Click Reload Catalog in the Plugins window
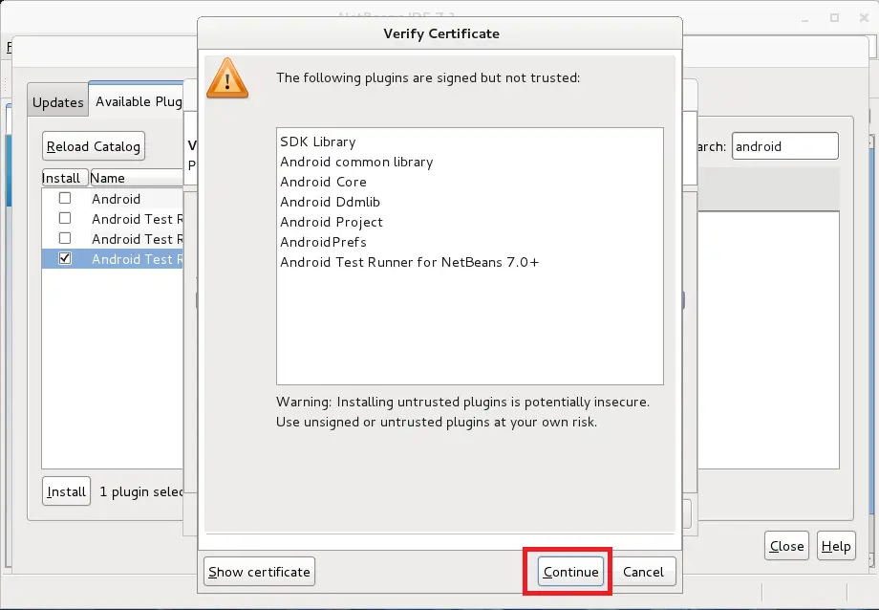879x610 pixels. 94,146
